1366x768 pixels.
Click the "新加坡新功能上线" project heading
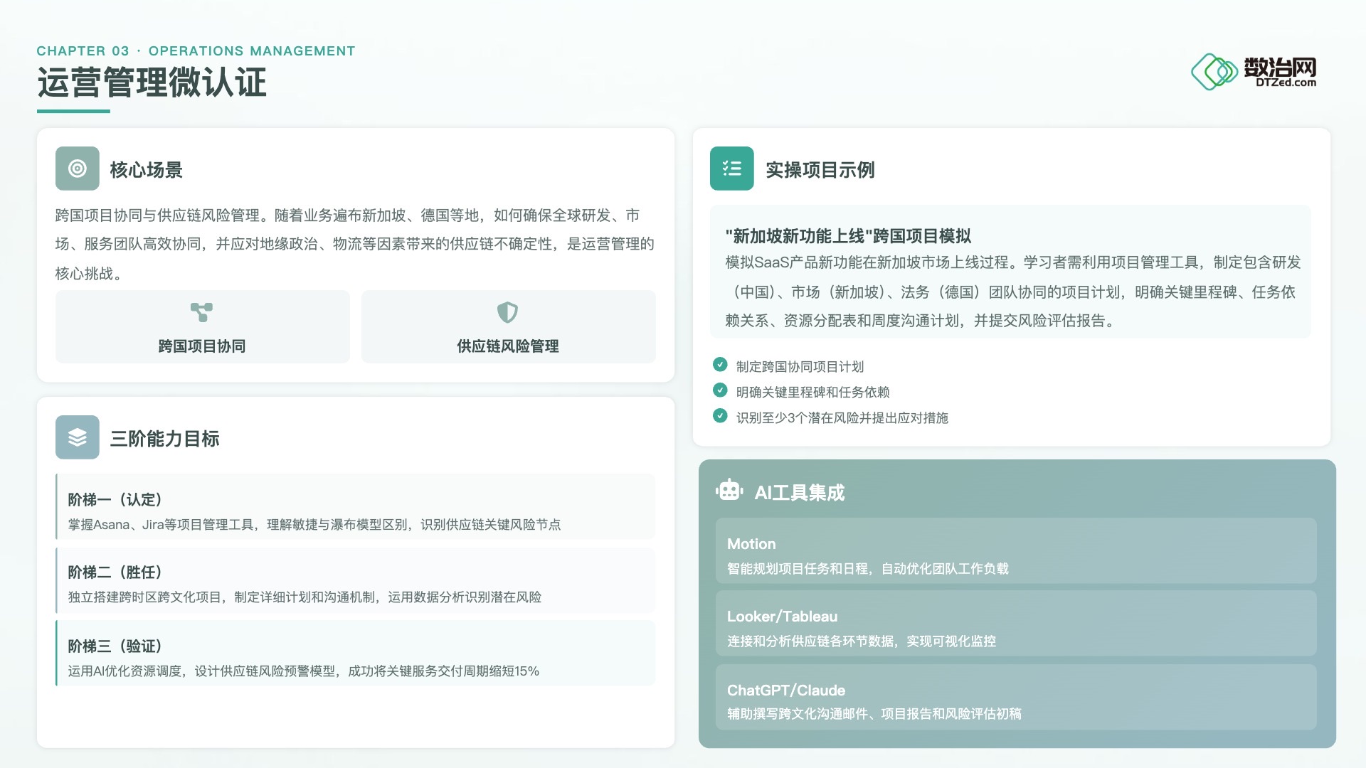coord(848,236)
